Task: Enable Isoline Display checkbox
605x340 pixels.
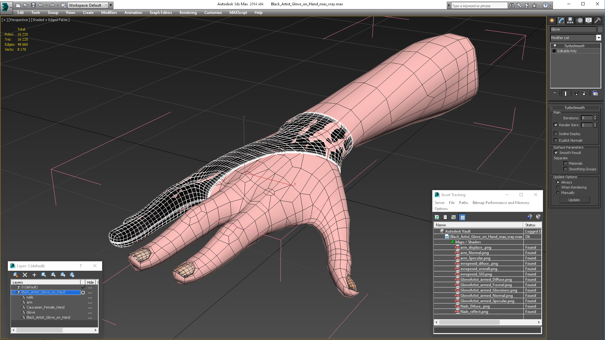Action: [556, 134]
